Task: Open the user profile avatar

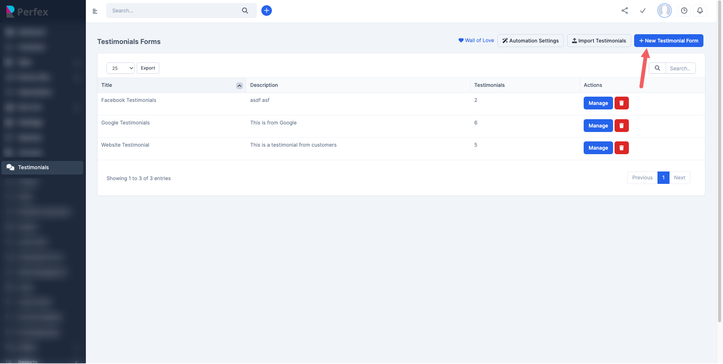Action: tap(664, 11)
